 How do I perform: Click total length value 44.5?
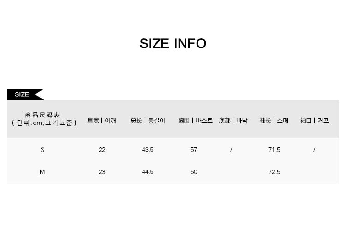point(148,172)
